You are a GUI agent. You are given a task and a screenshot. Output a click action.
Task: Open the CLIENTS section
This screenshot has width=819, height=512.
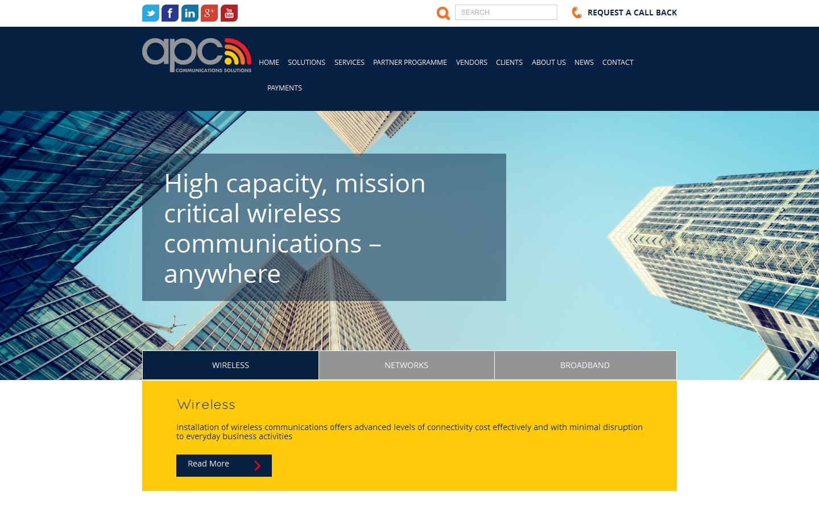[x=509, y=63]
